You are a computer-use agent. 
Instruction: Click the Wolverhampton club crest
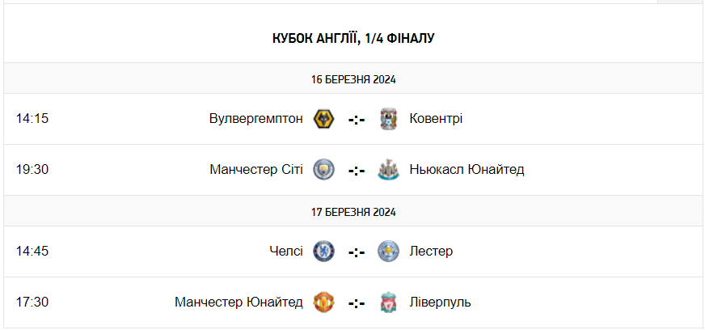click(324, 119)
